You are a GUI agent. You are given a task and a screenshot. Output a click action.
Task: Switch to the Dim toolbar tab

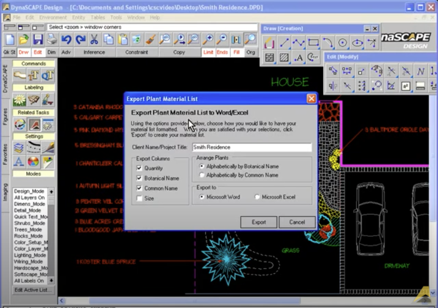[51, 52]
